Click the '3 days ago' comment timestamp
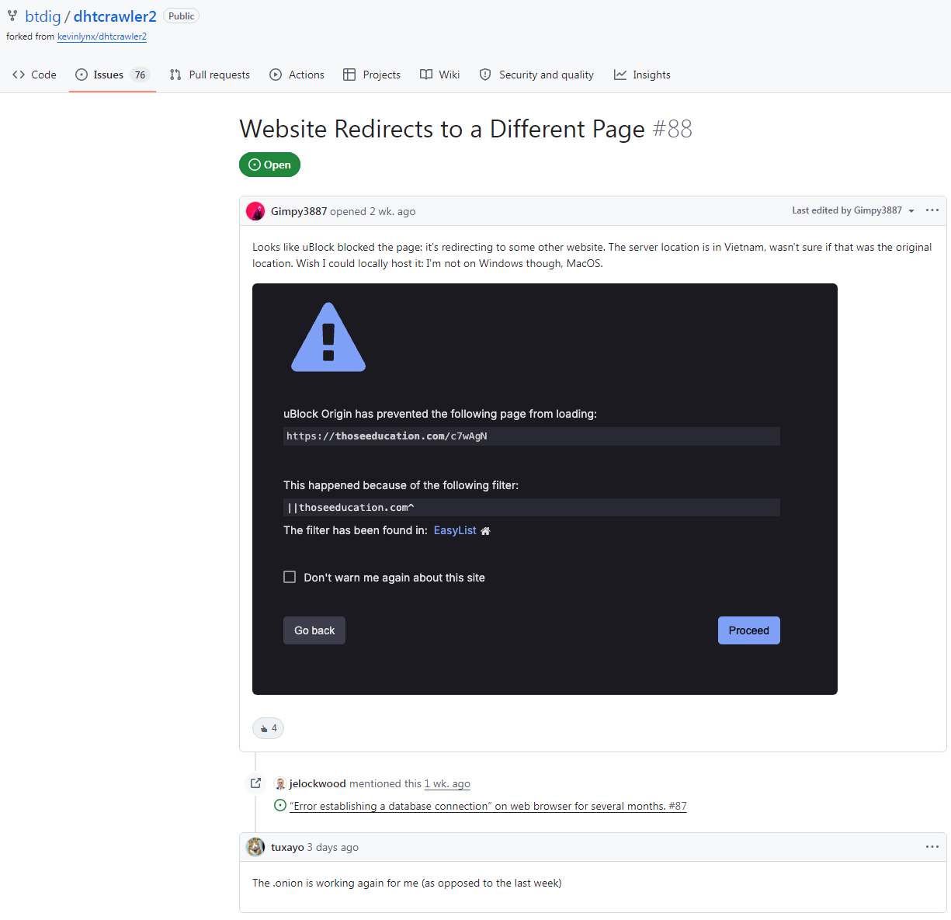Viewport: 951px width, 920px height. coord(333,847)
